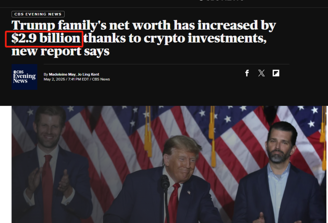Viewport: 328px width, 223px height.
Task: Click the CBS Evening News logo thumbnail
Action: [x=25, y=77]
